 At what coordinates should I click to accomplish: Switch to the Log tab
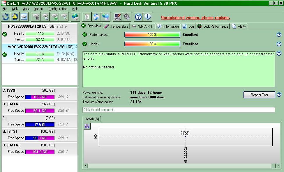pyautogui.click(x=188, y=26)
